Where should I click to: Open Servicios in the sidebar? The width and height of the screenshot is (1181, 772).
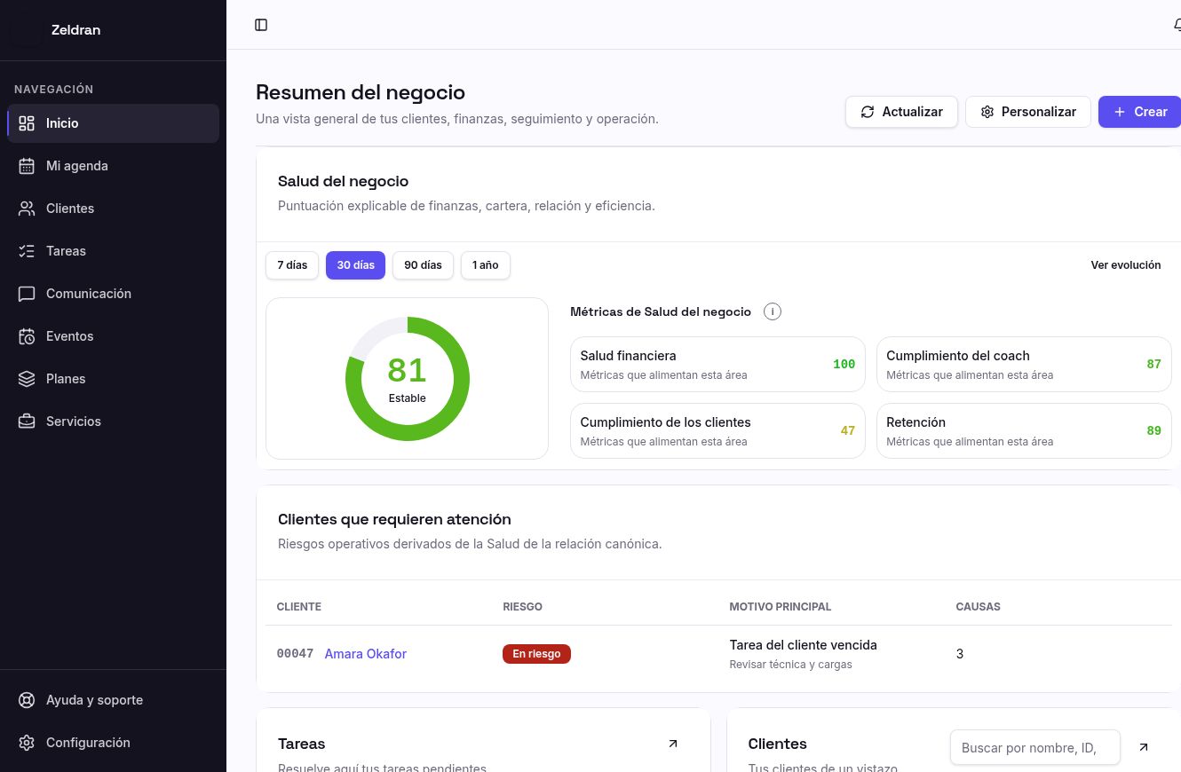tap(113, 421)
